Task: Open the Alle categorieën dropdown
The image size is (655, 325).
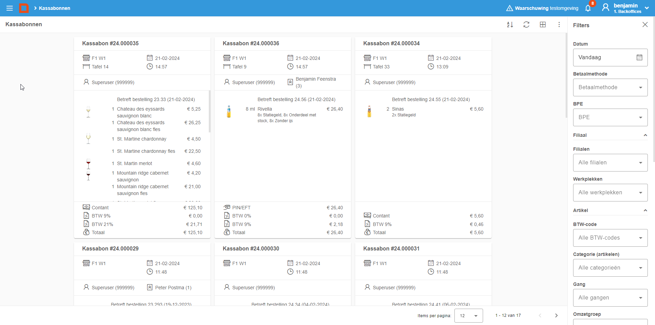Action: [610, 268]
